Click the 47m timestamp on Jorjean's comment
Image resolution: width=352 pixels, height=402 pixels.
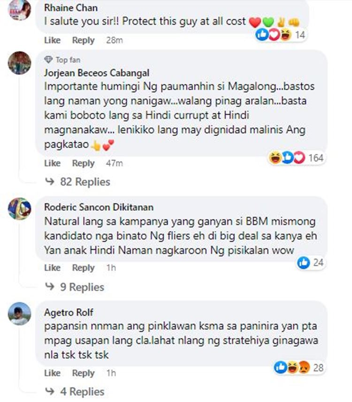point(115,163)
